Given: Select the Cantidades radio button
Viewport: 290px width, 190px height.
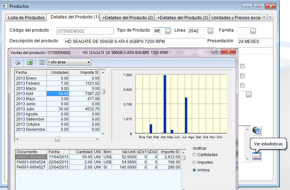Looking at the screenshot, I should point(194,155).
